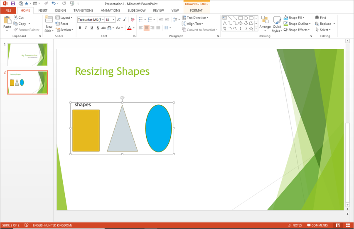Click the Save icon in quick access toolbar
The width and height of the screenshot is (354, 229).
[13, 4]
